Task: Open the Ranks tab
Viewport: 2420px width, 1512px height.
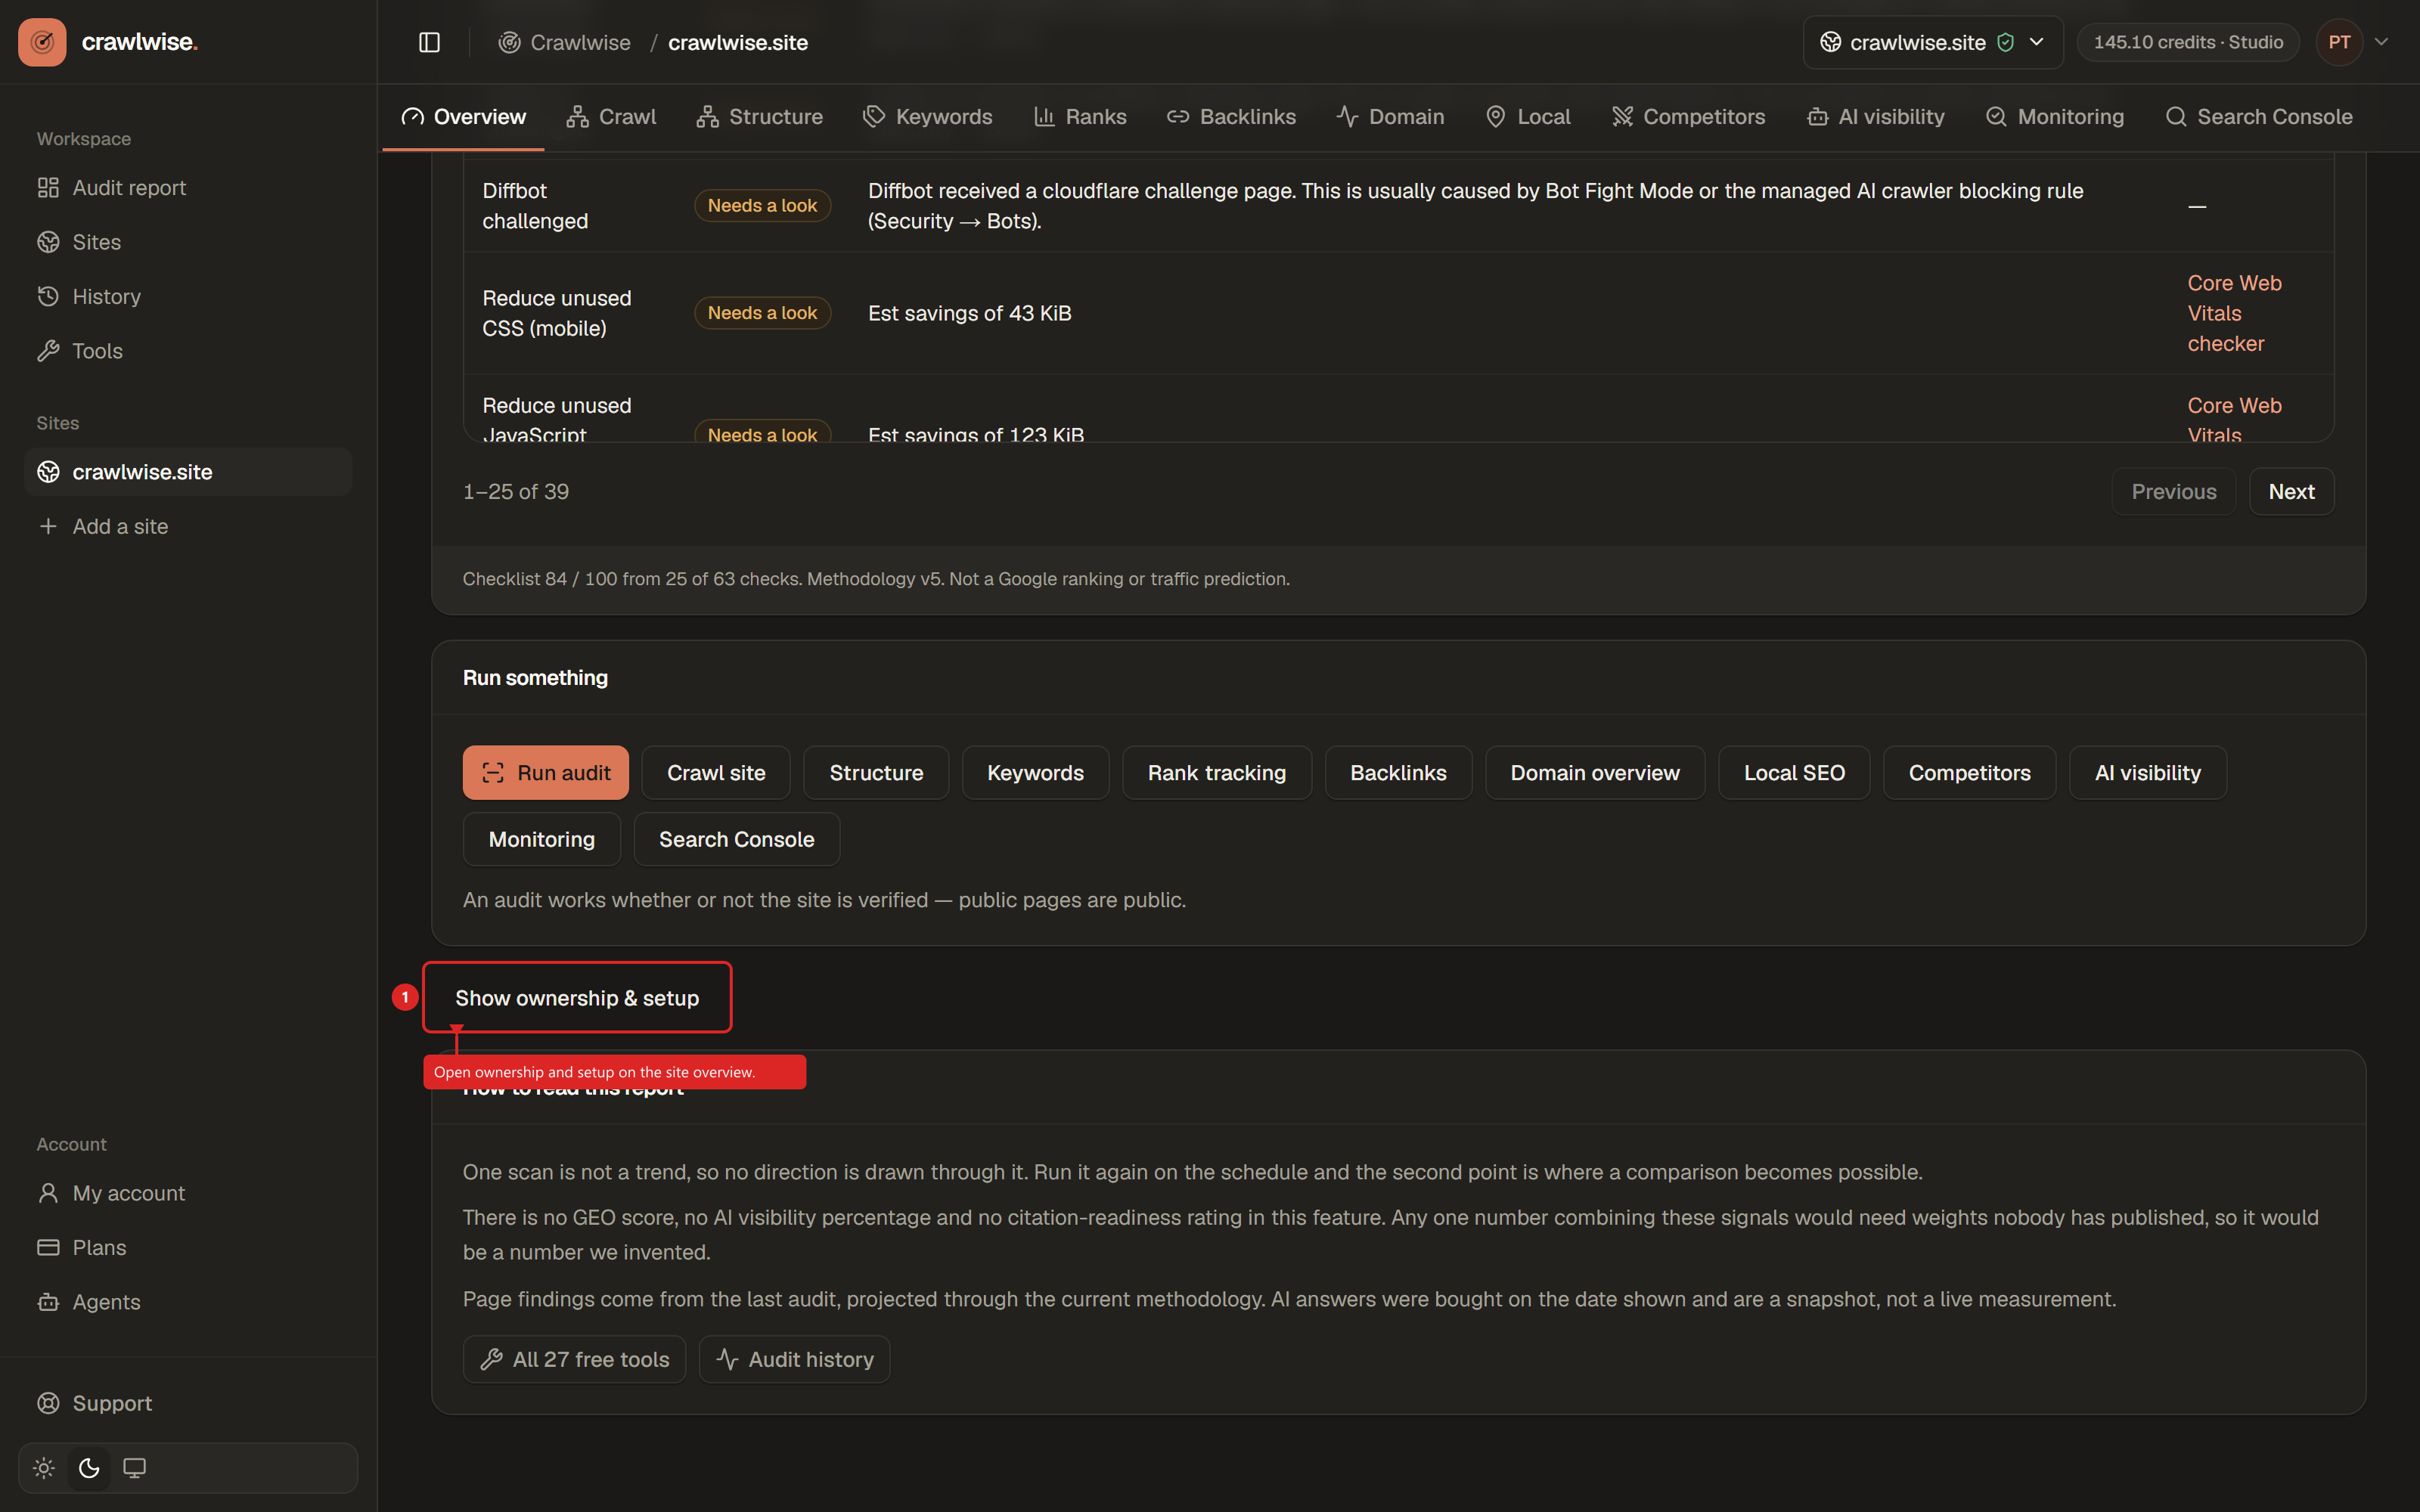Action: pos(1080,117)
